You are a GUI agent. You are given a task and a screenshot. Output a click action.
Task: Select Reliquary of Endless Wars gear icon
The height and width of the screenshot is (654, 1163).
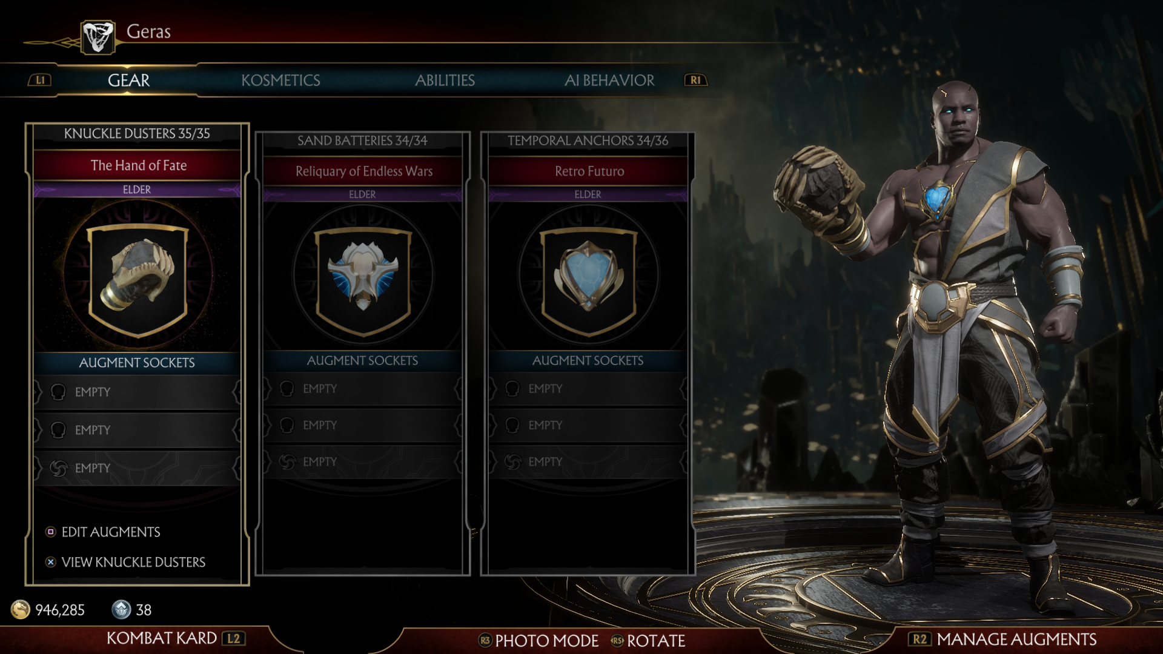coord(363,277)
